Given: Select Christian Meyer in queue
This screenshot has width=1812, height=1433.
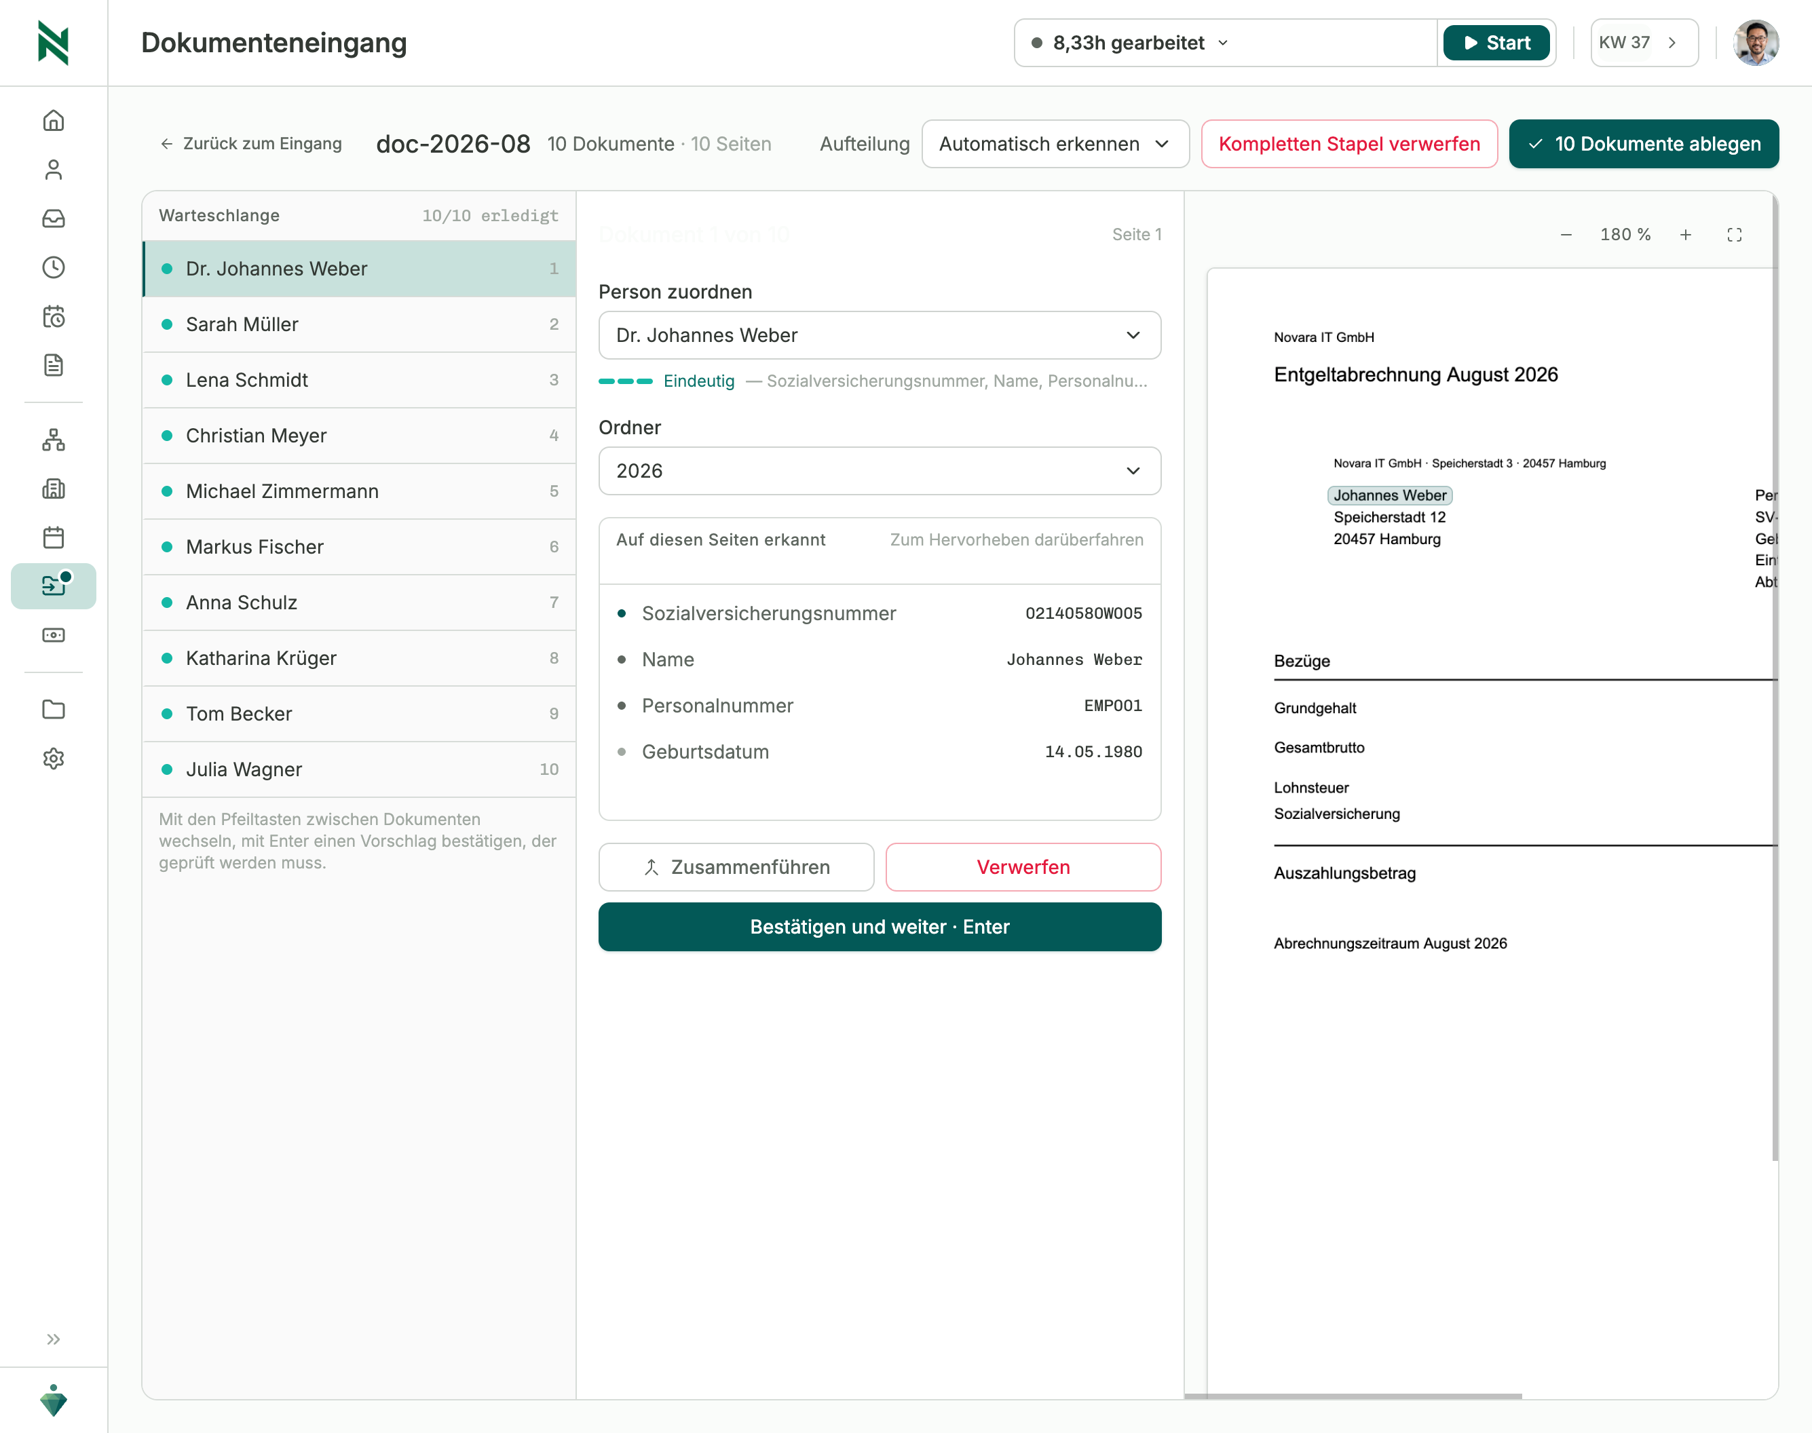Looking at the screenshot, I should point(359,436).
